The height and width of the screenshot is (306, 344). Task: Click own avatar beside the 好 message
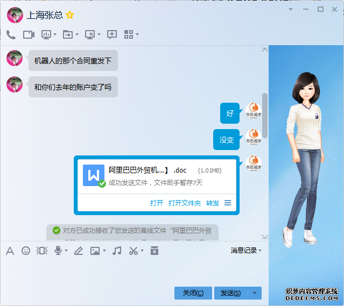coord(254,111)
